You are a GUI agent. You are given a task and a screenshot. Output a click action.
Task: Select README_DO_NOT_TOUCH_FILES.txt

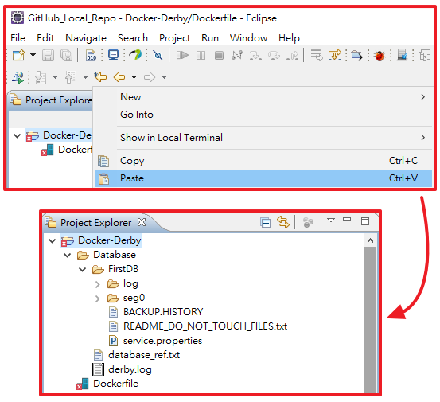205,326
